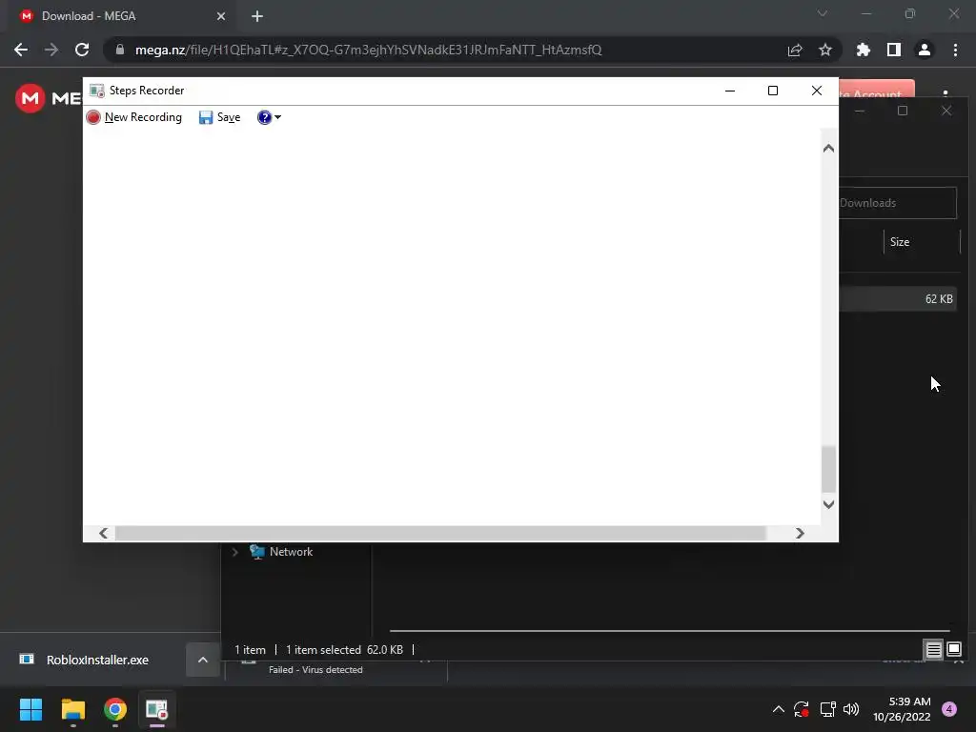Maximize the File Explorer window
Screen dimensions: 976x732
(903, 111)
